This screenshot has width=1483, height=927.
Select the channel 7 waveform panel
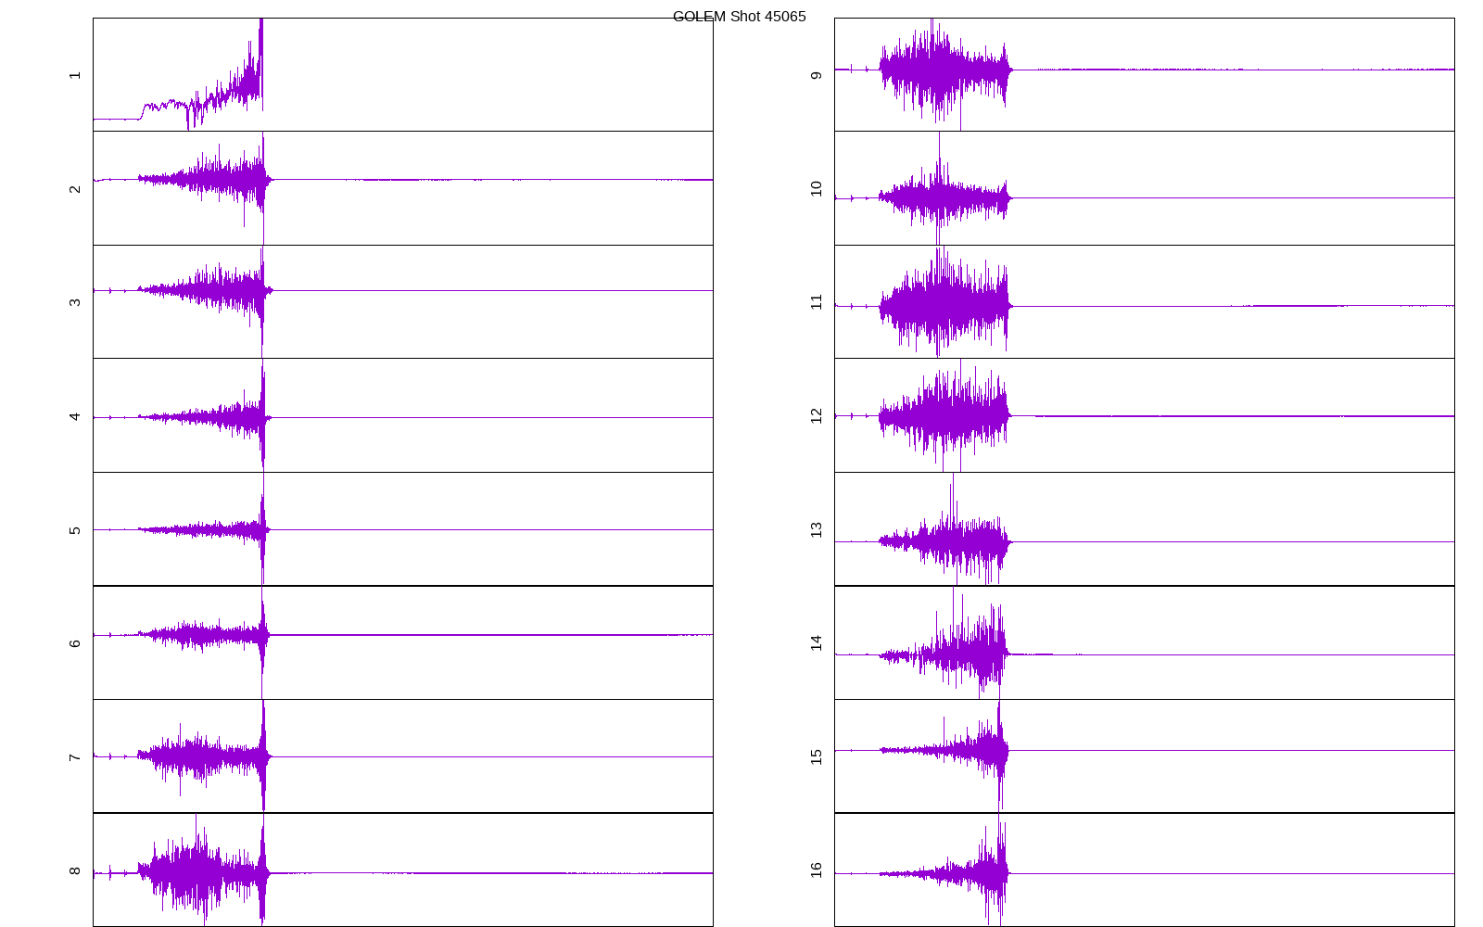[x=402, y=756]
